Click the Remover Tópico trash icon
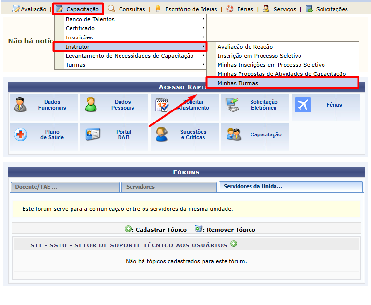 [x=199, y=229]
